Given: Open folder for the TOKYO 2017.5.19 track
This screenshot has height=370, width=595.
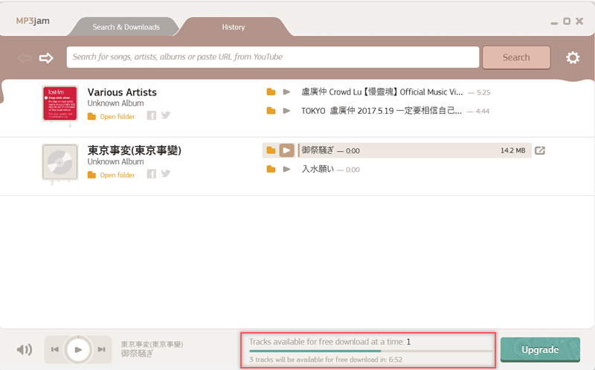Looking at the screenshot, I should 271,111.
